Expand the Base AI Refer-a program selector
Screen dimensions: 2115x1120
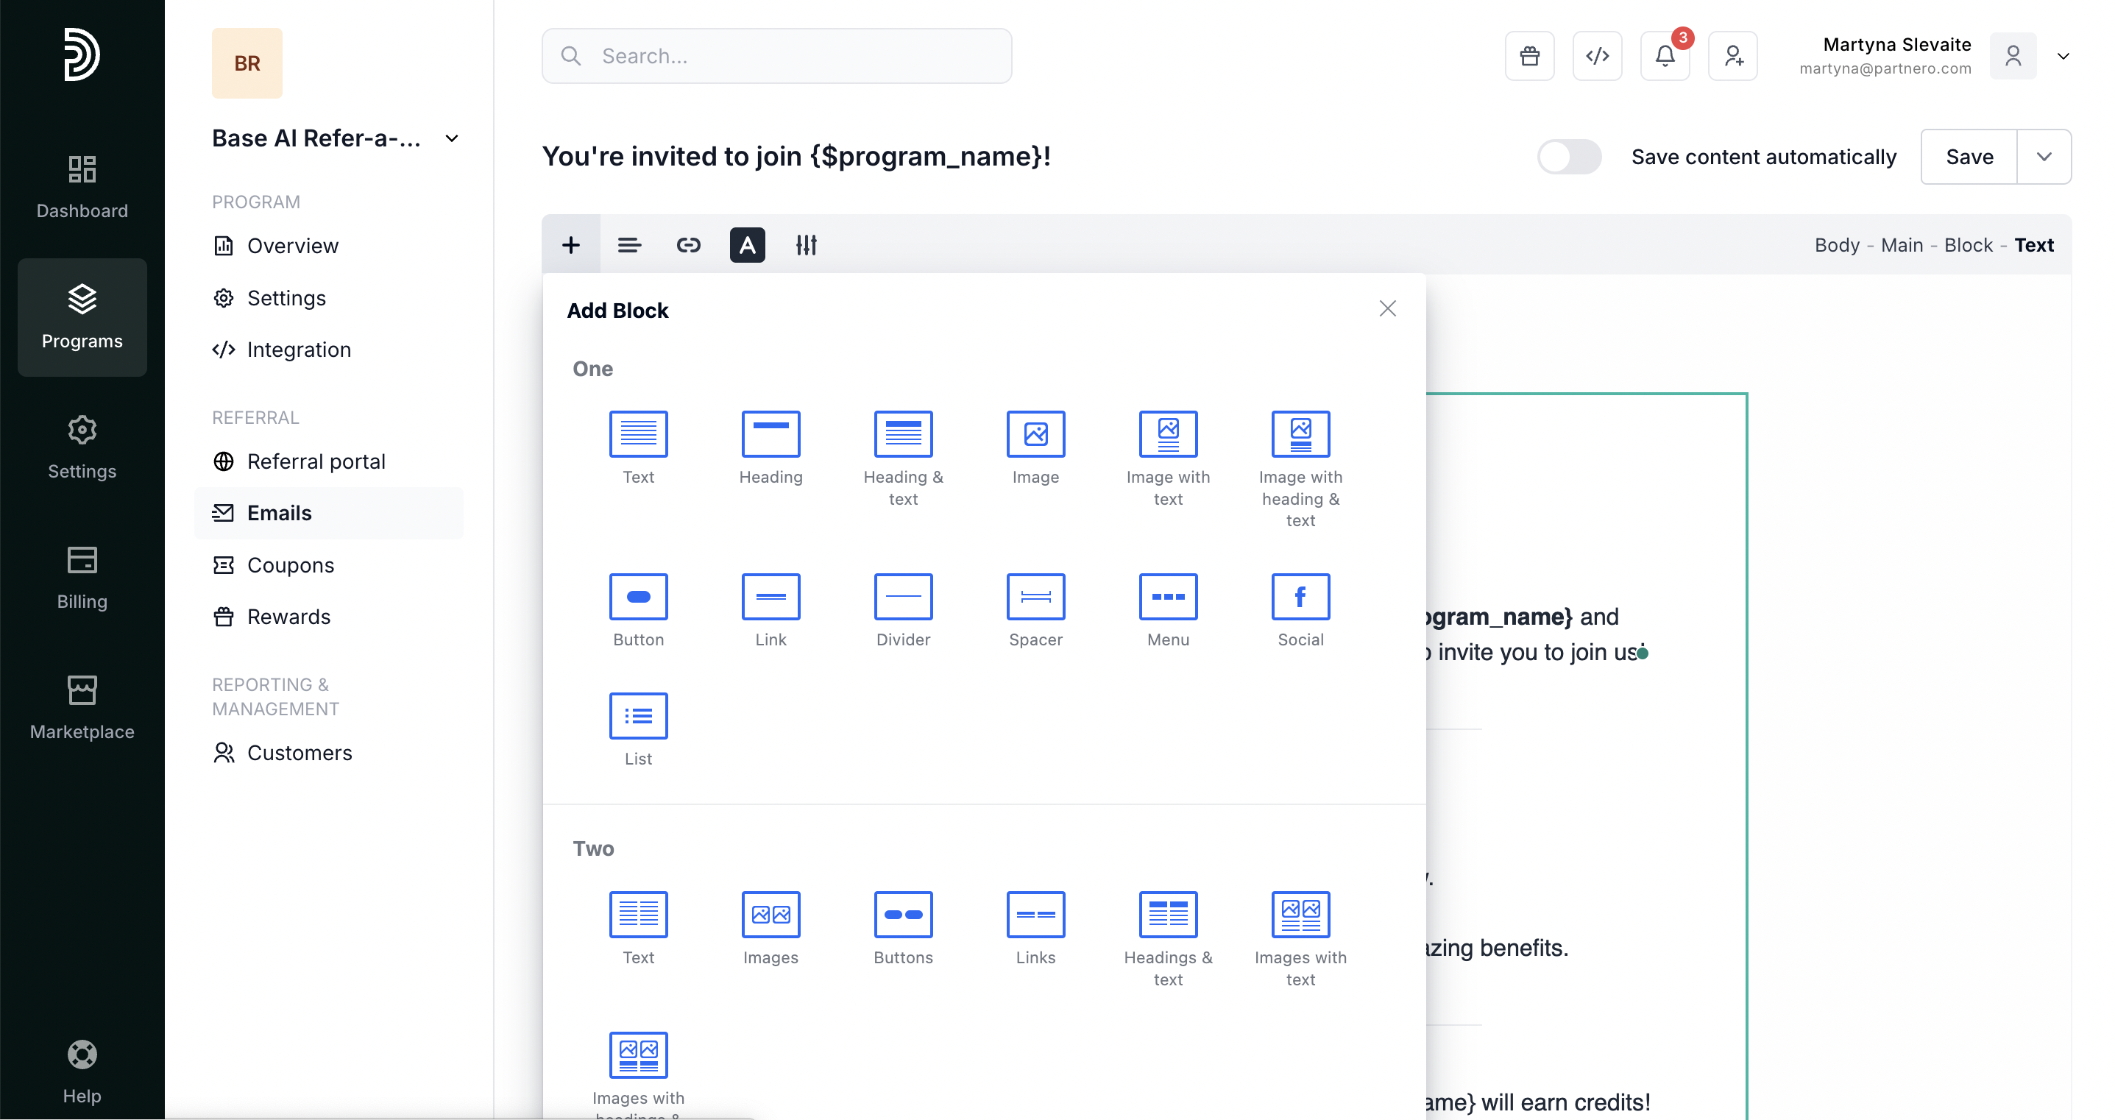451,139
